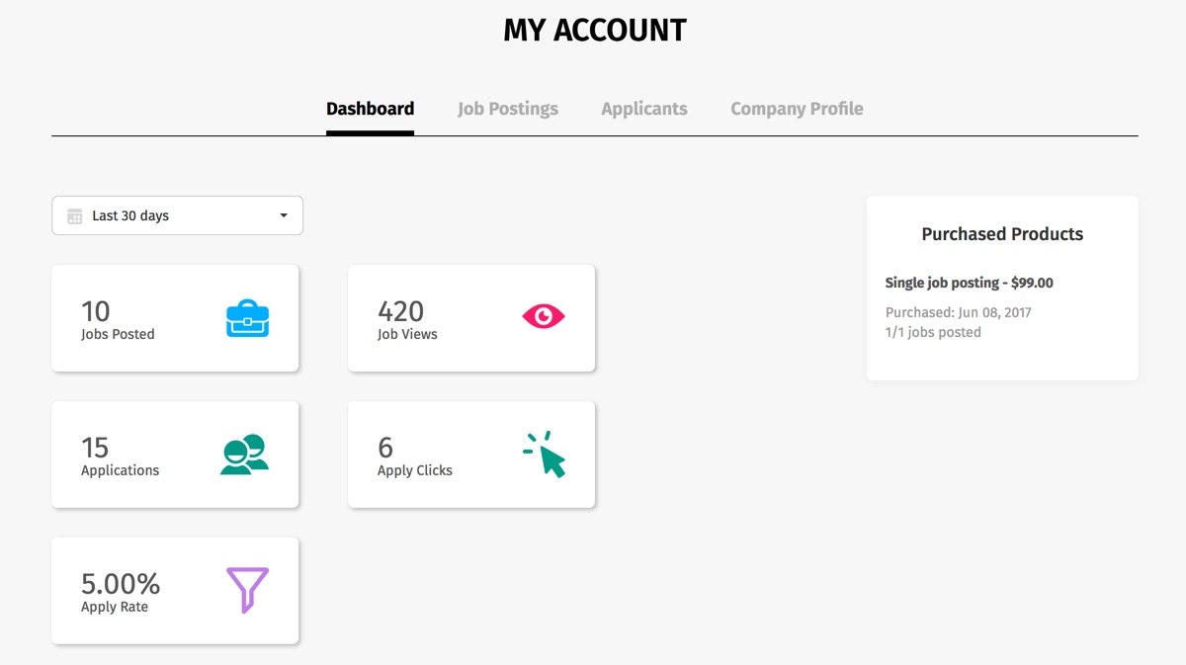The height and width of the screenshot is (665, 1186).
Task: Go to the Company Profile tab
Action: (x=797, y=108)
